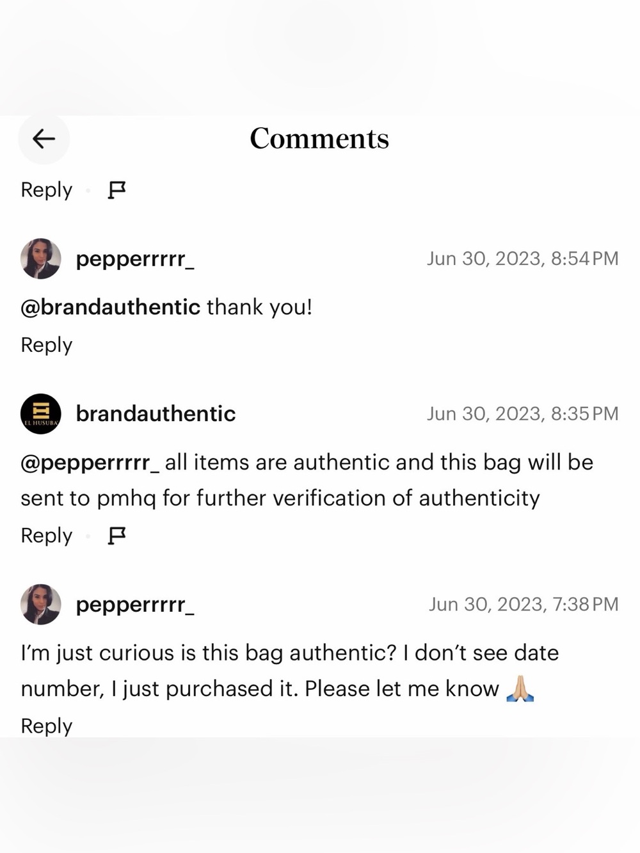
Task: Click the Jun 30, 2023, 8:35 PM timestamp
Action: 523,414
